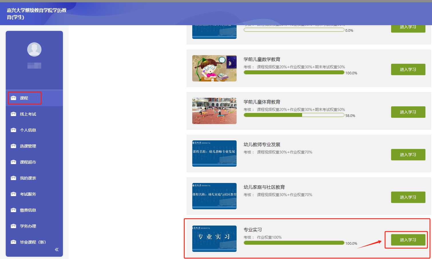The width and height of the screenshot is (432, 259).
Task: Click the briefcase icon beside 选课管理
Action: (x=13, y=146)
